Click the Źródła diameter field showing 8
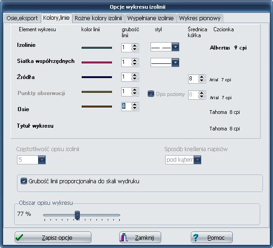 193,79
